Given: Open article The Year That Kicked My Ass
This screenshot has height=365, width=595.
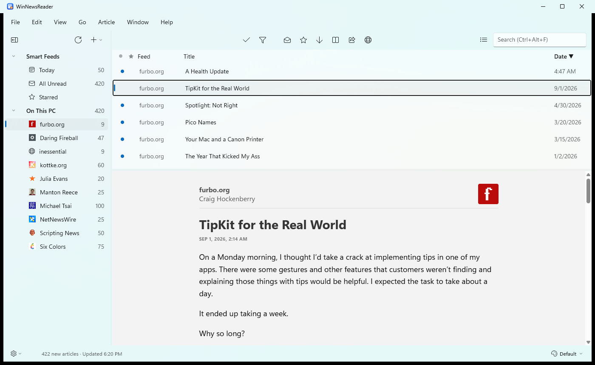Looking at the screenshot, I should coord(352,156).
